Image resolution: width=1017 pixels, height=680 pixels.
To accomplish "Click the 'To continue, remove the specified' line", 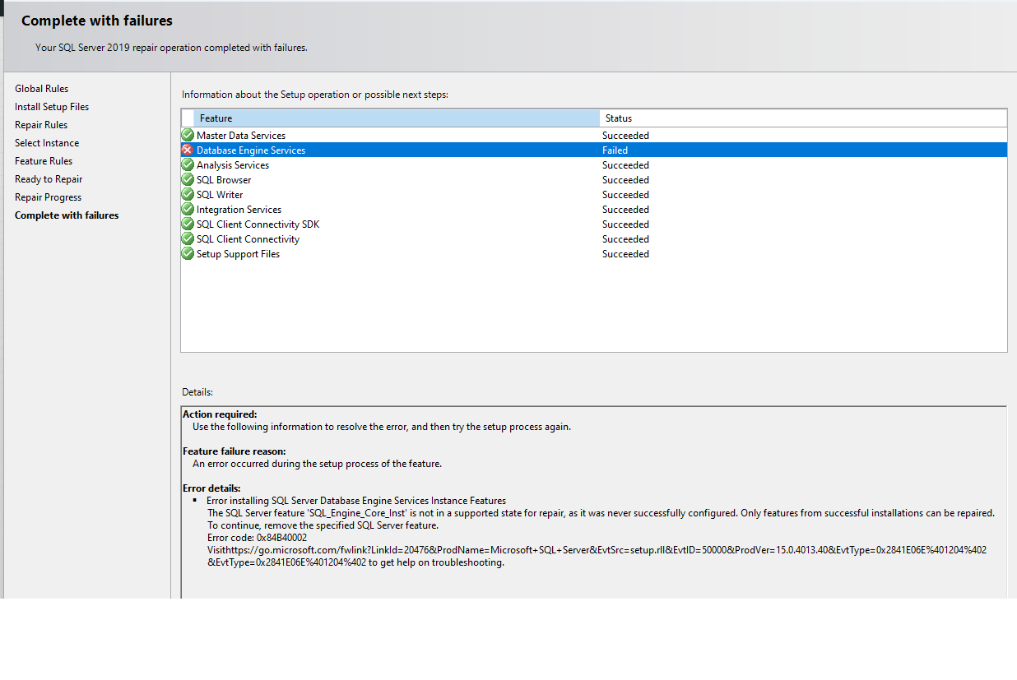I will tap(323, 525).
